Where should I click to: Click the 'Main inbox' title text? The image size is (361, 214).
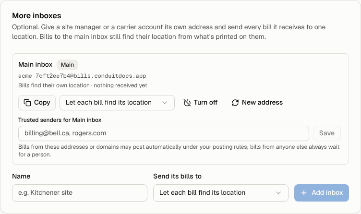36,64
